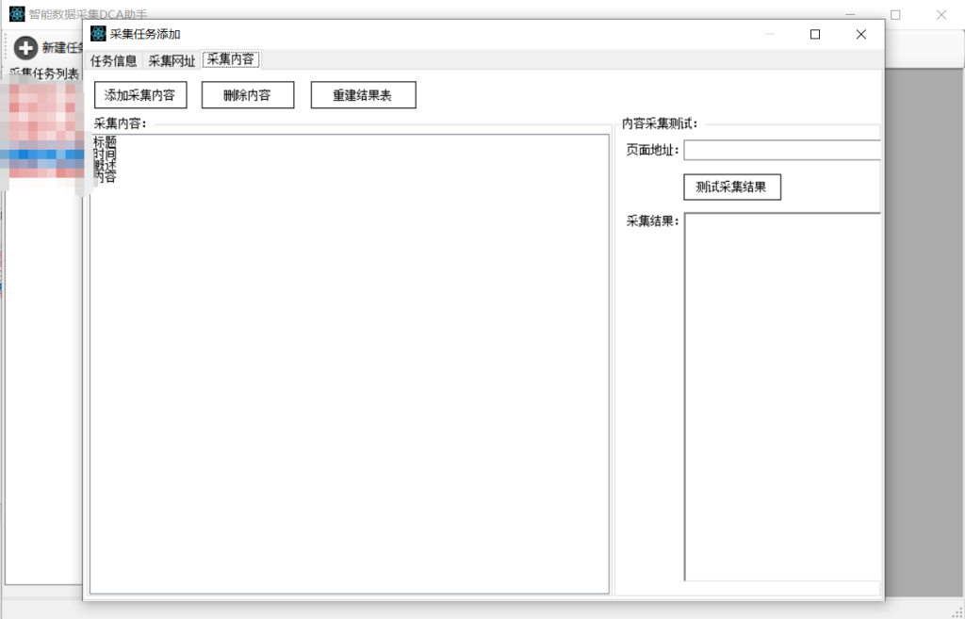Close the 采集任务添加 dialog
The height and width of the screenshot is (619, 965).
tap(860, 34)
